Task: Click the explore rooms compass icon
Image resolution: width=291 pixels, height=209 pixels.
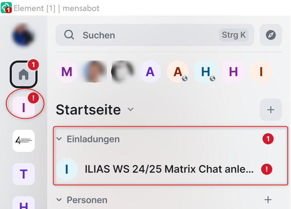Action: pos(271,35)
